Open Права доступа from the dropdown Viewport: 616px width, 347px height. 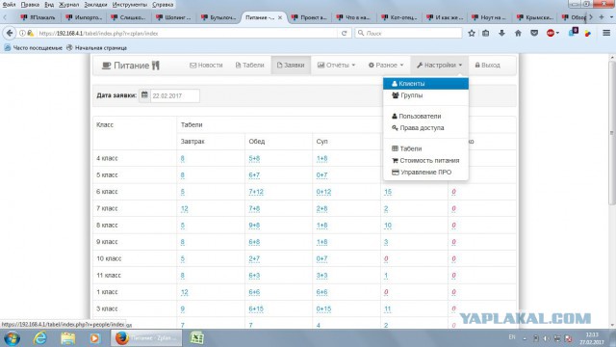(x=425, y=128)
